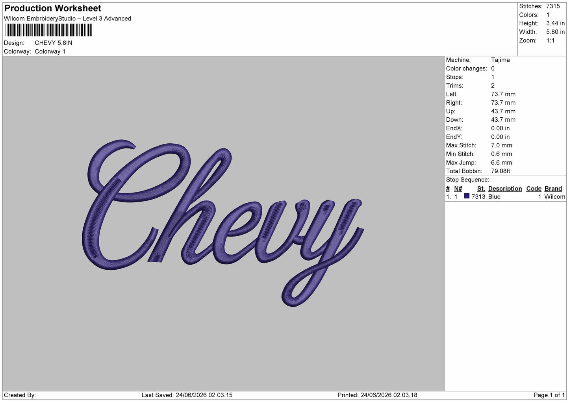Click the stitches value 7315
Image resolution: width=569 pixels, height=402 pixels.
553,6
